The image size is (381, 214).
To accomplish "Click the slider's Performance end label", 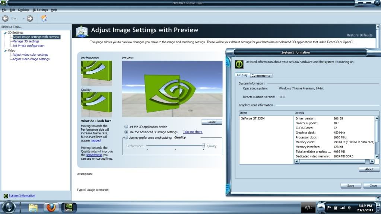I will point(135,146).
